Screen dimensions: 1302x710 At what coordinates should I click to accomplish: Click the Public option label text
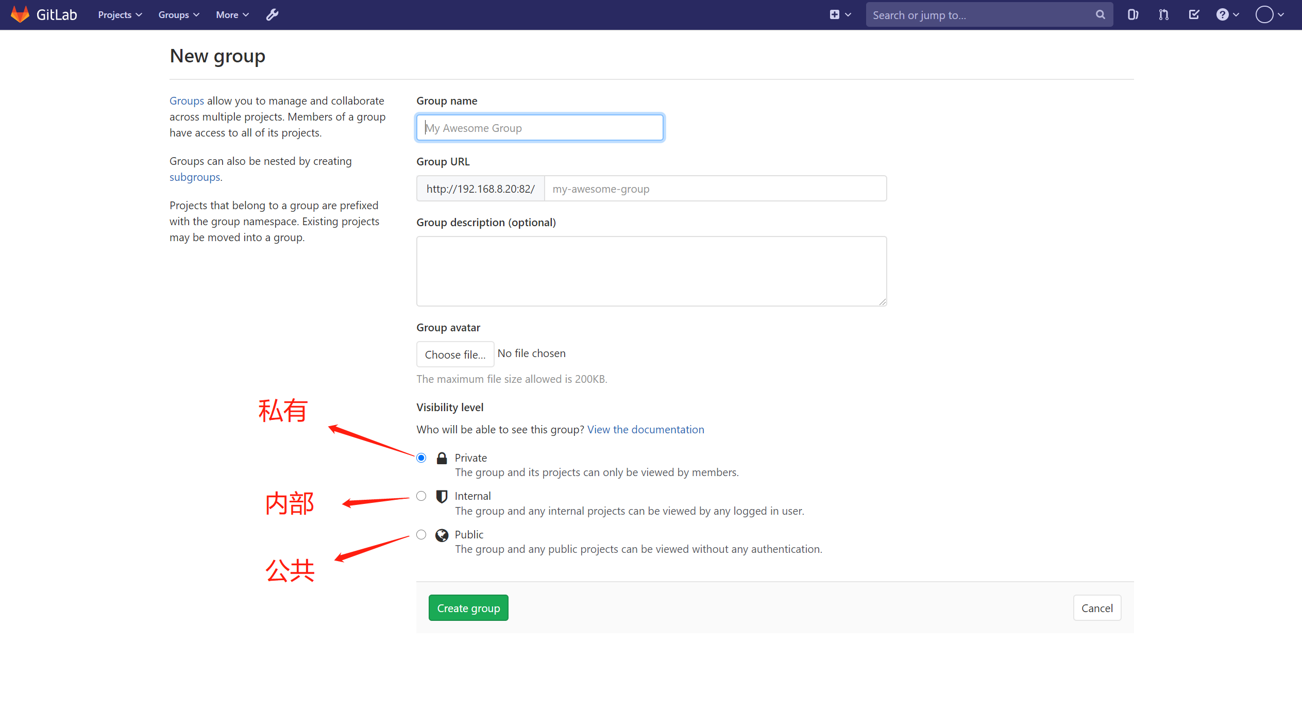[x=469, y=535]
